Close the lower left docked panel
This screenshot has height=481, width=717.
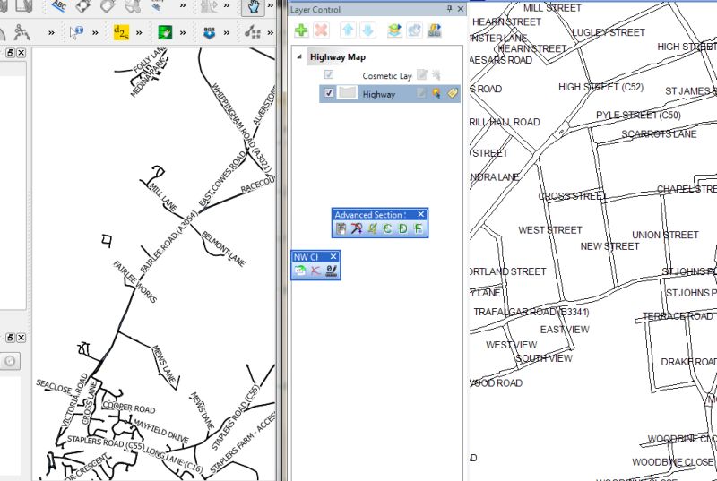tap(21, 338)
